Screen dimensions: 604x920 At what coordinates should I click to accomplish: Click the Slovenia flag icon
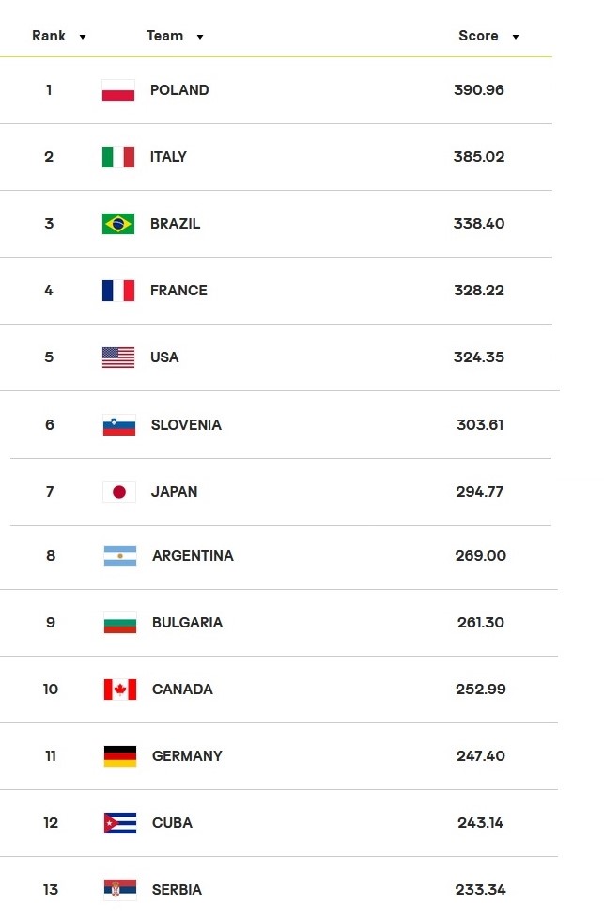pos(119,425)
